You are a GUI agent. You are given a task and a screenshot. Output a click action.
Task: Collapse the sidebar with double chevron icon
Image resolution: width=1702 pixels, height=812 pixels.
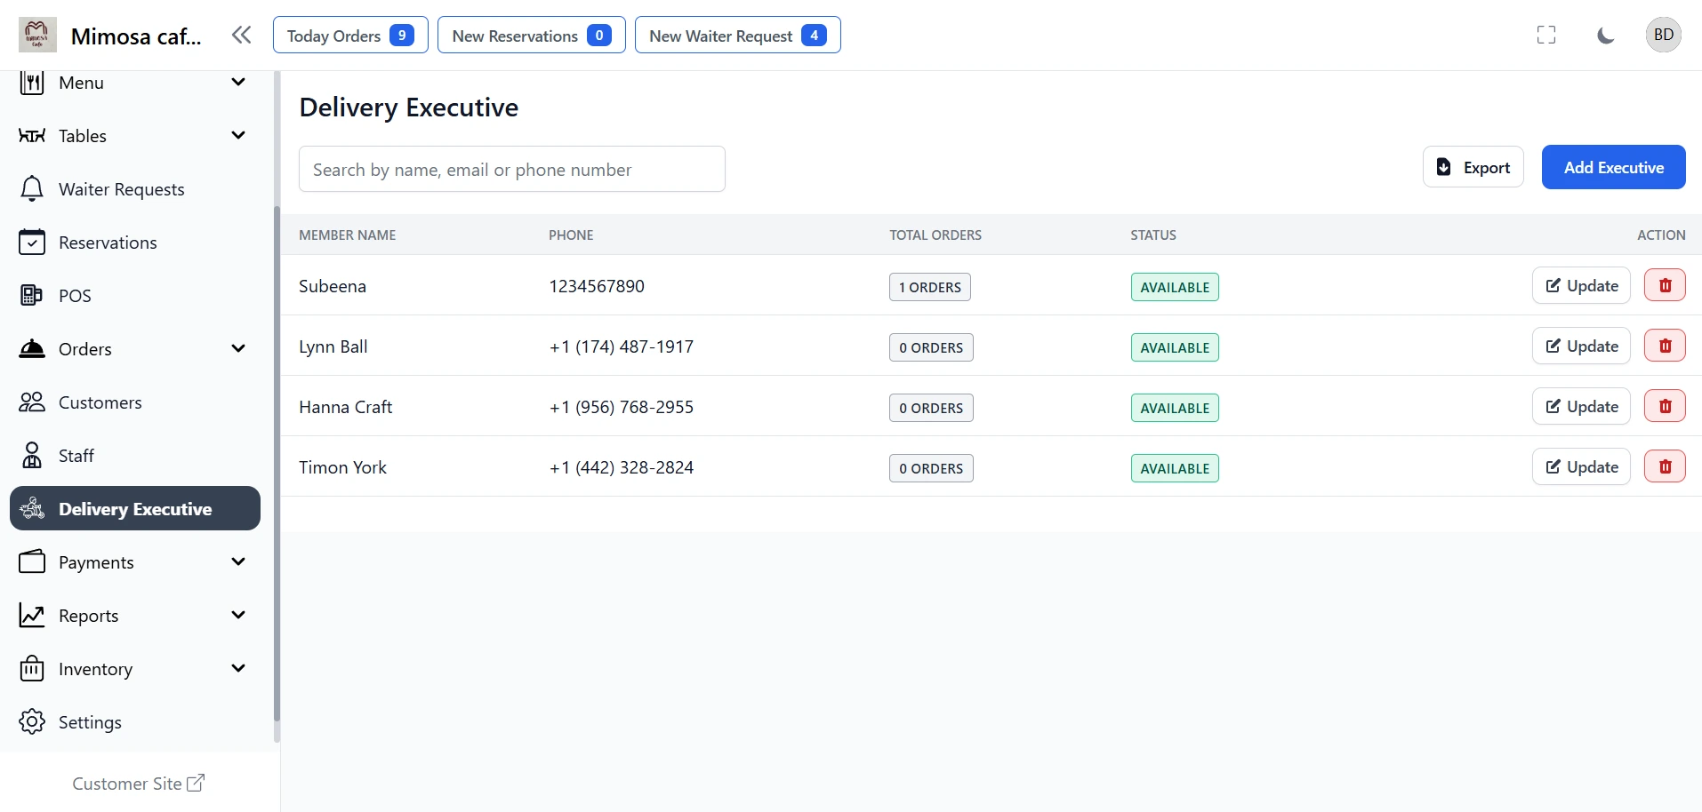[x=241, y=36]
